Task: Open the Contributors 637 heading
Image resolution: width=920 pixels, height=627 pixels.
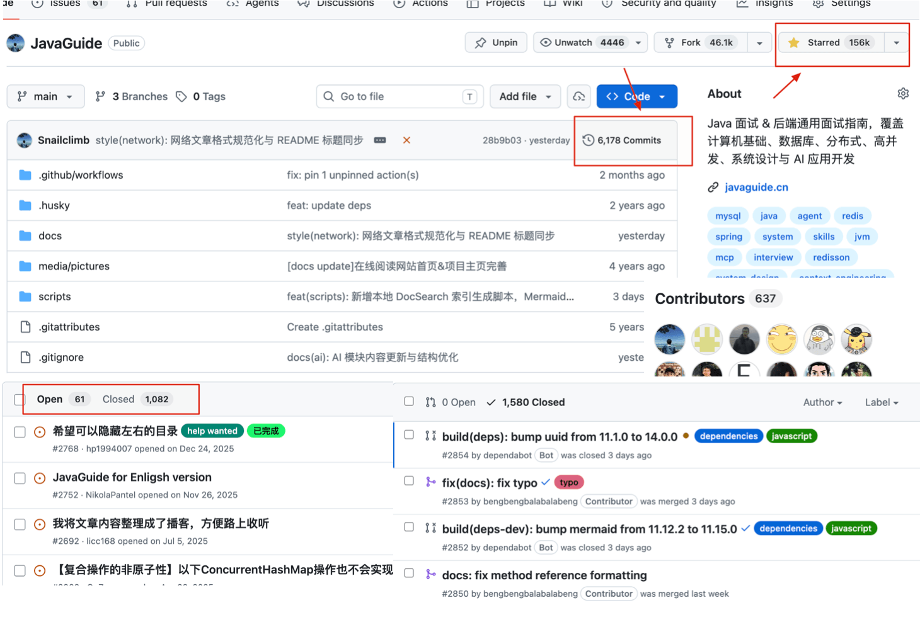Action: pos(718,299)
